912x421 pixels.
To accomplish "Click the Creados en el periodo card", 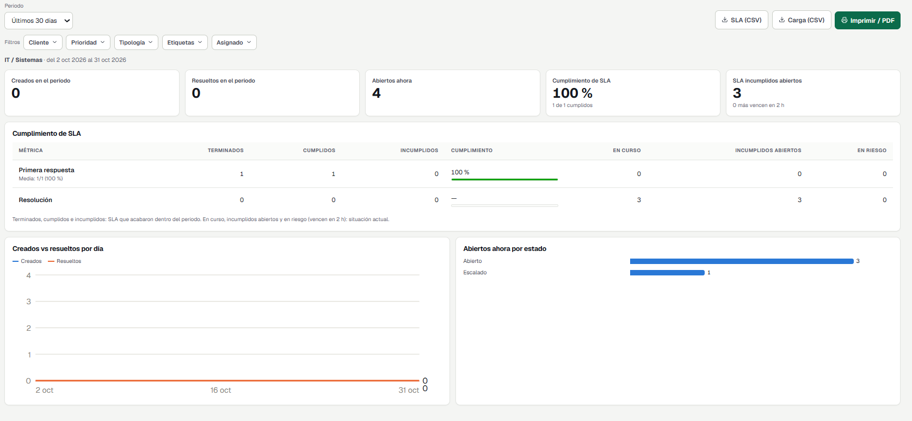I will tap(92, 93).
